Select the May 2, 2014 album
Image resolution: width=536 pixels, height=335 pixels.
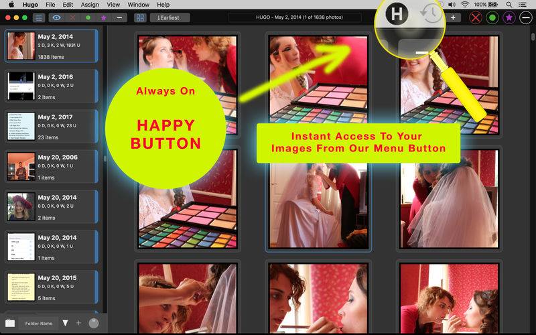pos(52,46)
